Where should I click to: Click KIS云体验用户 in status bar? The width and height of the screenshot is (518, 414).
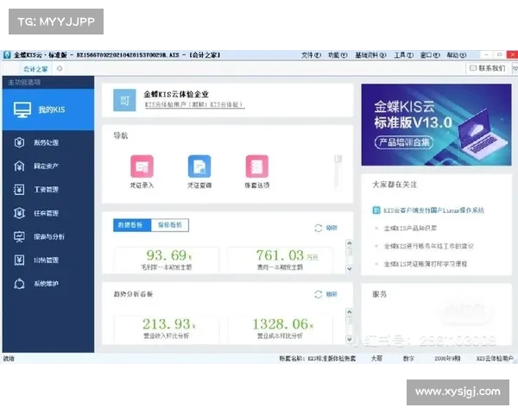[x=495, y=359]
